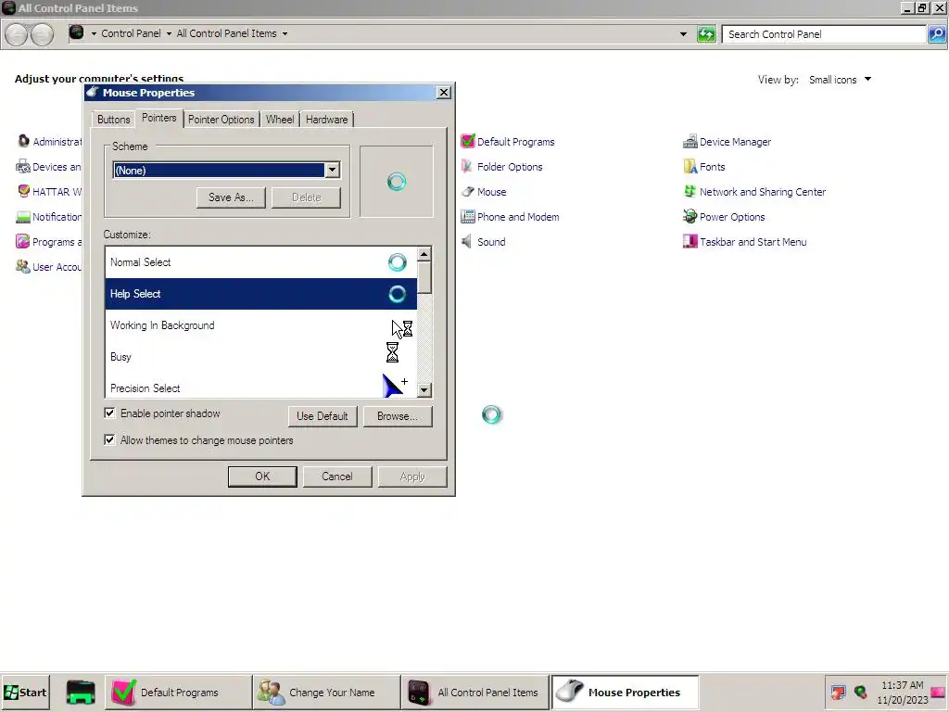Click the forward navigation arrow button
Image resolution: width=949 pixels, height=712 pixels.
(42, 34)
